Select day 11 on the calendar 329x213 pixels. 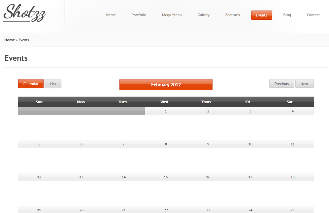click(x=293, y=144)
